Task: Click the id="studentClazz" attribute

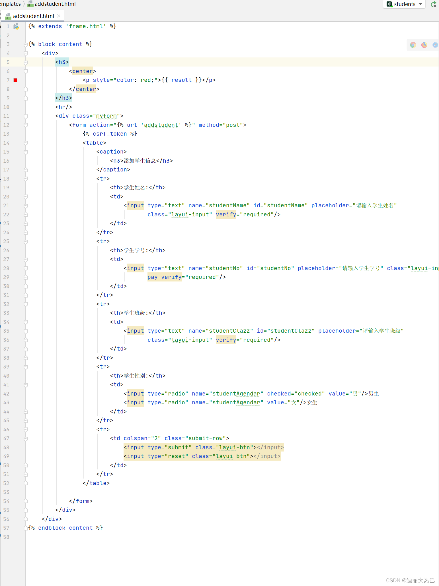Action: [286, 331]
